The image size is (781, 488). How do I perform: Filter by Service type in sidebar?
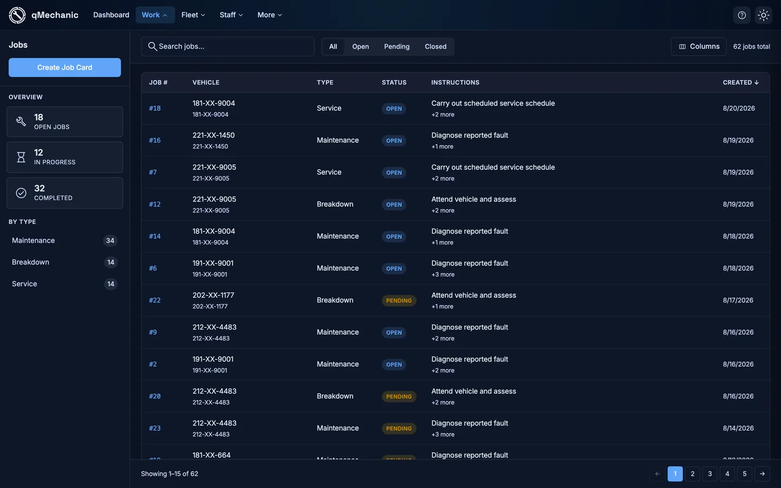point(65,284)
